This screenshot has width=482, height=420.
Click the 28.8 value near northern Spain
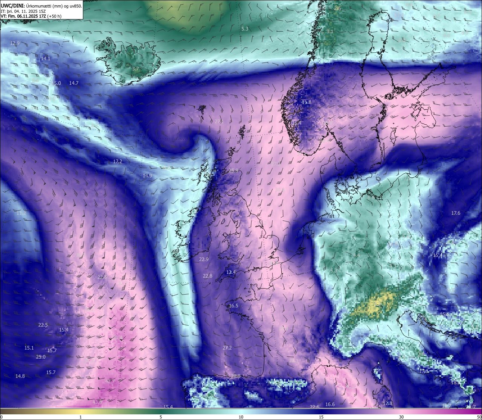tap(236, 376)
